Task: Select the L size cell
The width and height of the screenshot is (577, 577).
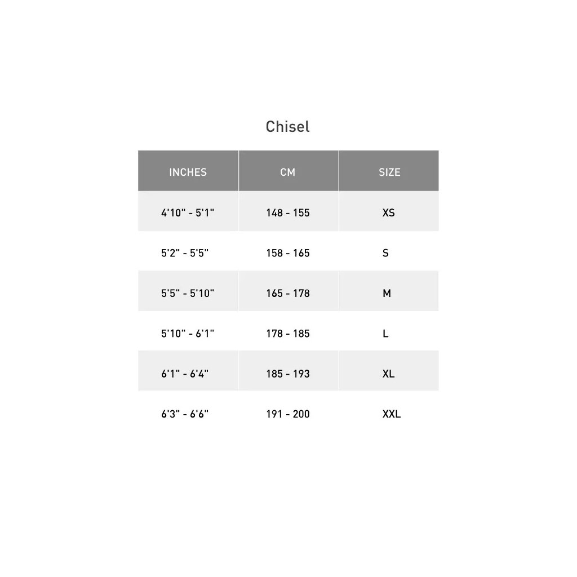Action: (x=385, y=334)
